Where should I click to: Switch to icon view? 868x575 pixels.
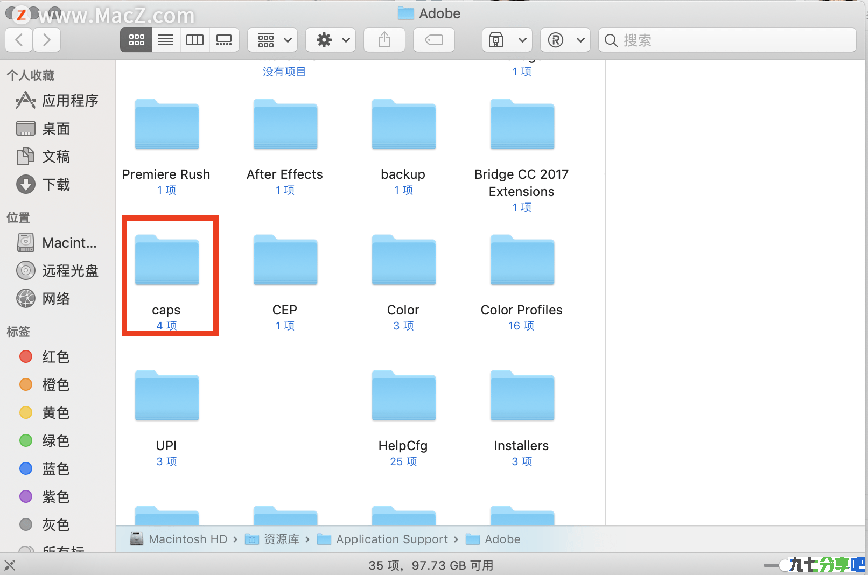(x=136, y=40)
